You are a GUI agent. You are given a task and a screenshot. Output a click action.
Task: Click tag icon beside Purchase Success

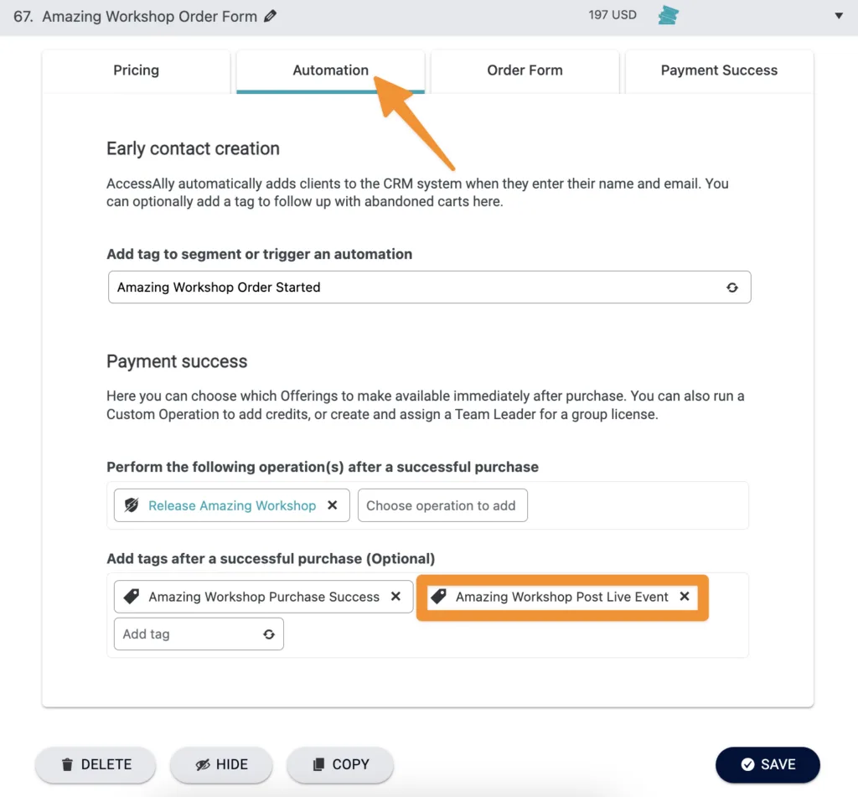[132, 597]
